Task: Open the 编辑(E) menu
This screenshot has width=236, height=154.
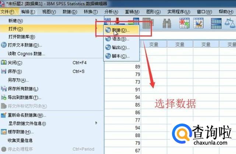Action: coord(28,12)
